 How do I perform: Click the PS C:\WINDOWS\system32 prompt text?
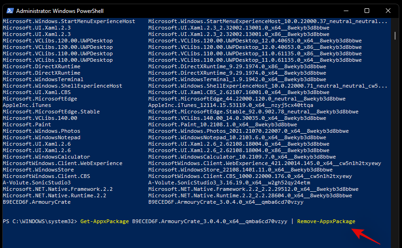pos(40,221)
